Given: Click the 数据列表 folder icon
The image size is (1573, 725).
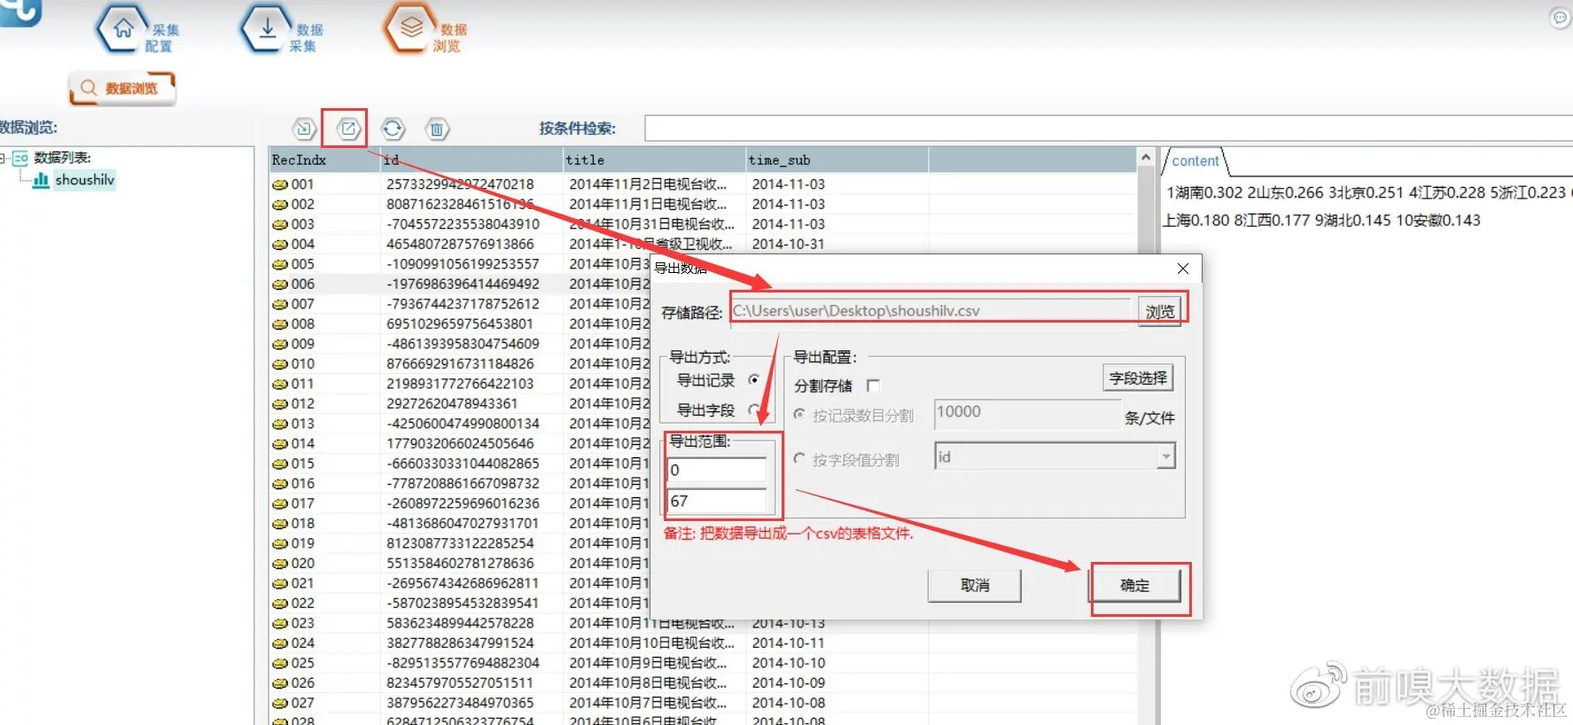Looking at the screenshot, I should click(x=20, y=159).
